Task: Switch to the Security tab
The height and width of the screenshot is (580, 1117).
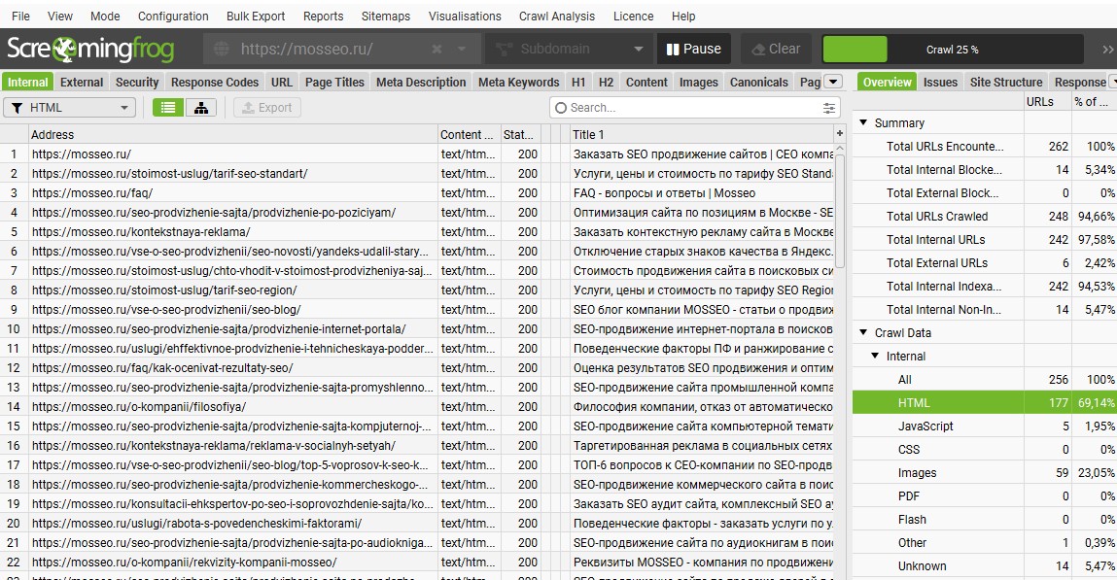Action: point(137,82)
